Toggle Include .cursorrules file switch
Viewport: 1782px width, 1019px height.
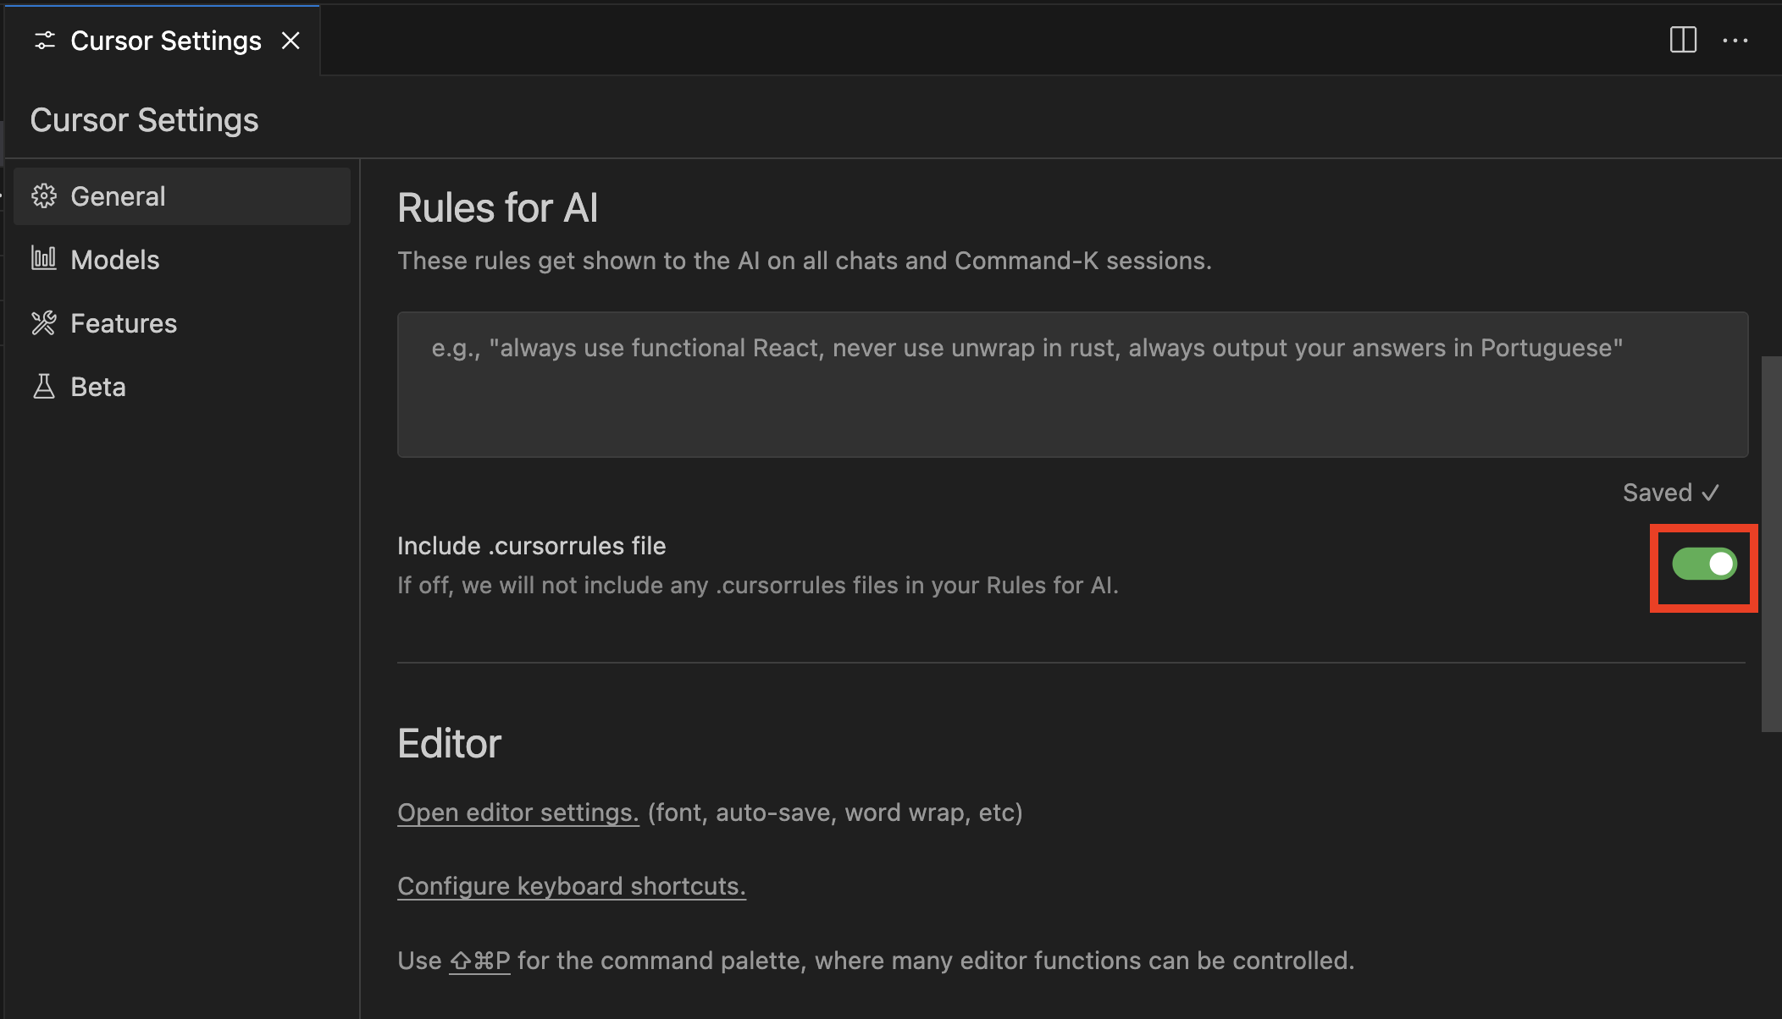(1704, 565)
